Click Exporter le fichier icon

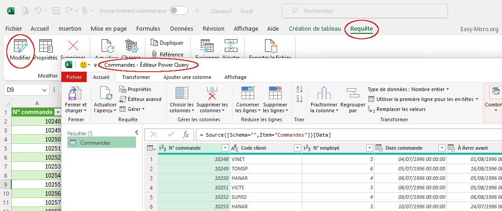click(270, 46)
